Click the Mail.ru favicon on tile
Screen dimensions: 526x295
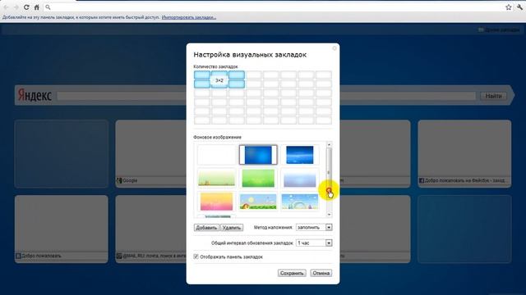(x=119, y=256)
